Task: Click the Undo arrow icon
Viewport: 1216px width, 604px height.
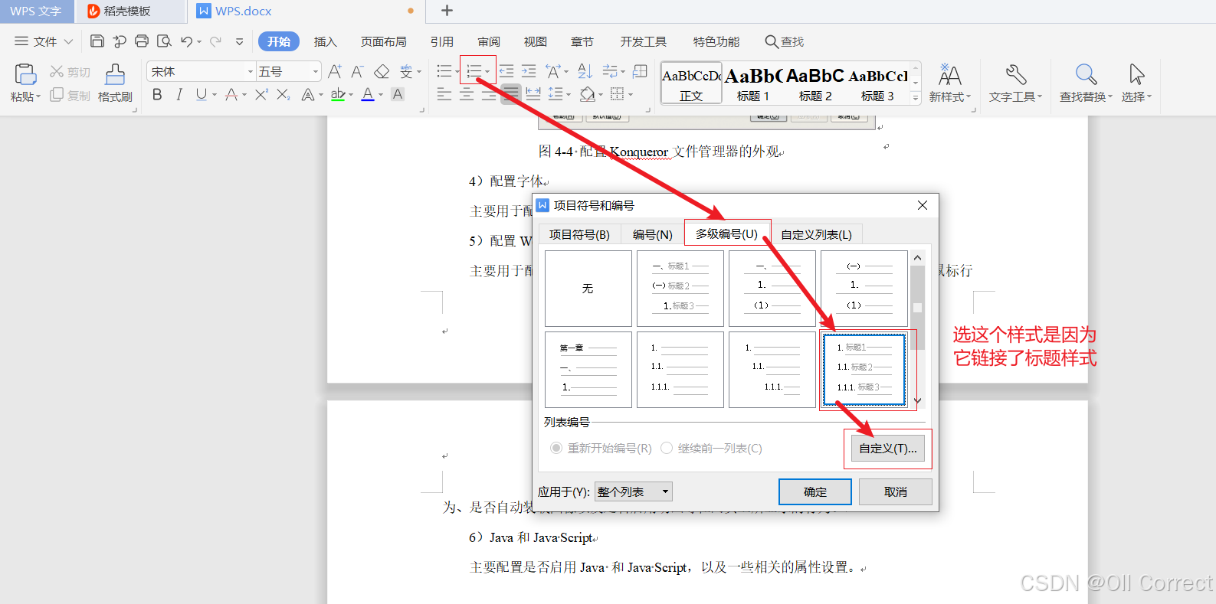Action: (x=186, y=41)
